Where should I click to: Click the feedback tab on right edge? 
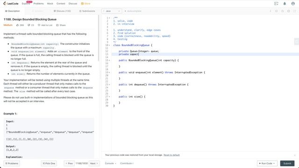pyautogui.click(x=297, y=42)
